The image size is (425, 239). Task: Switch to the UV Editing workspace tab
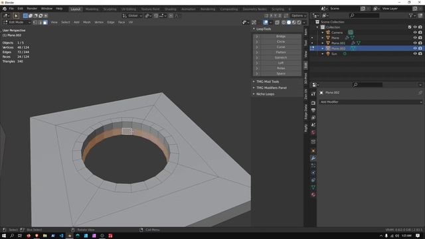(128, 9)
